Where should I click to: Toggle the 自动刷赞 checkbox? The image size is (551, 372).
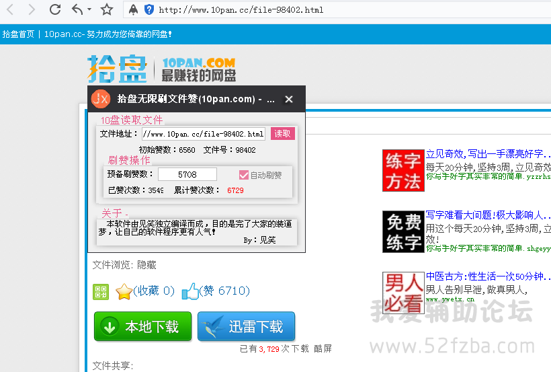pos(243,175)
